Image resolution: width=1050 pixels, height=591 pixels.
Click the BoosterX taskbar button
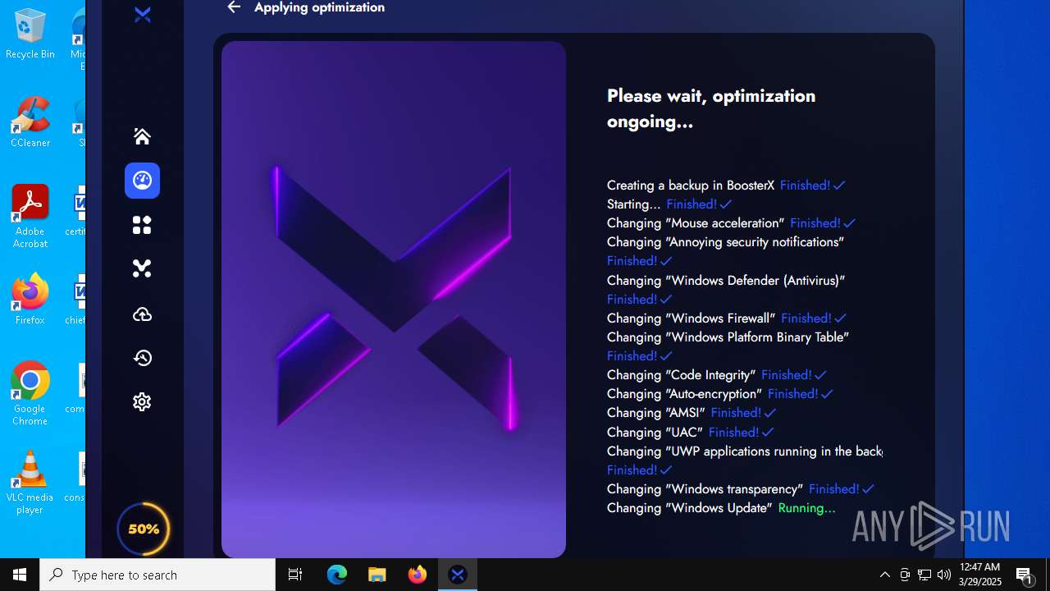coord(458,575)
